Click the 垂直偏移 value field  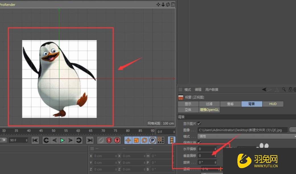[206, 155]
